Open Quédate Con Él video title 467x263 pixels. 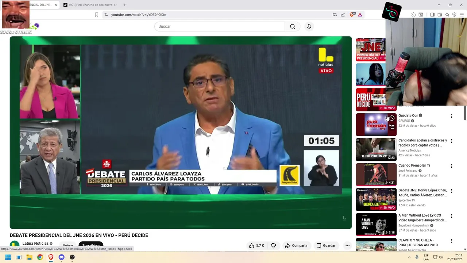[410, 115]
